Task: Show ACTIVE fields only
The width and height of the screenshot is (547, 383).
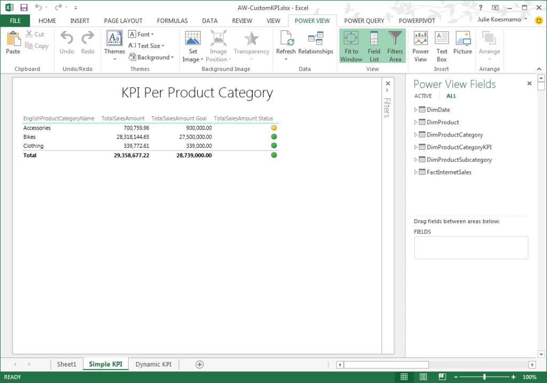Action: pyautogui.click(x=423, y=96)
